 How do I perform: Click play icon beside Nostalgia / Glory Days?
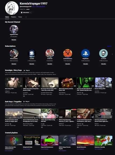click(24, 70)
